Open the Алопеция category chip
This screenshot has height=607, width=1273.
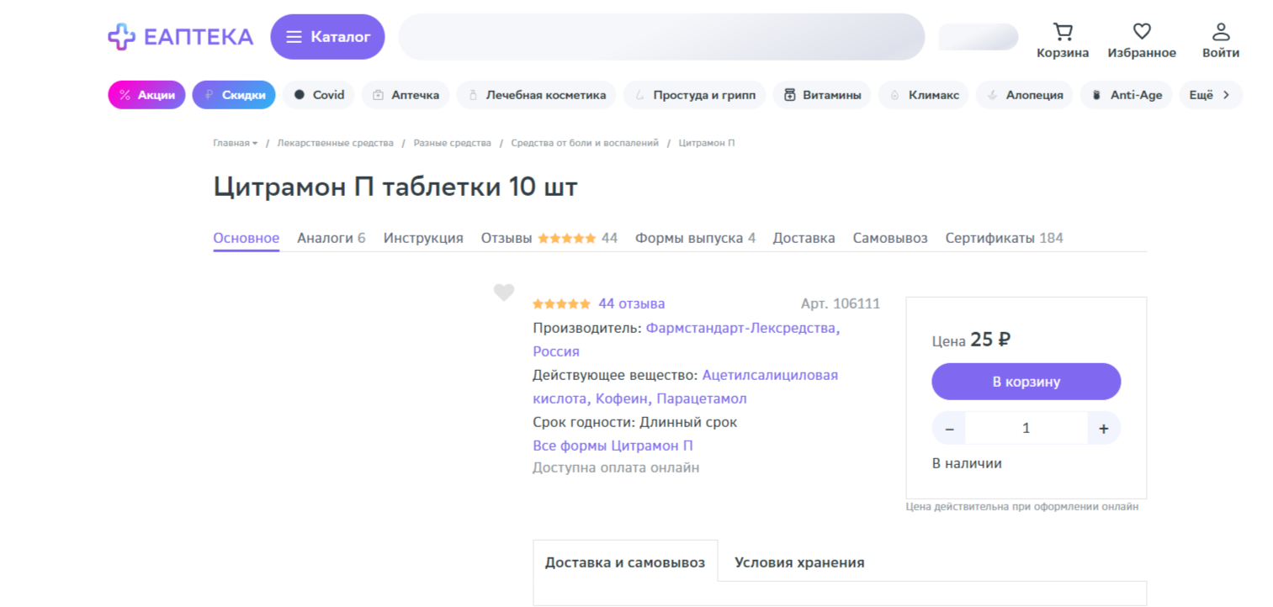point(1025,95)
